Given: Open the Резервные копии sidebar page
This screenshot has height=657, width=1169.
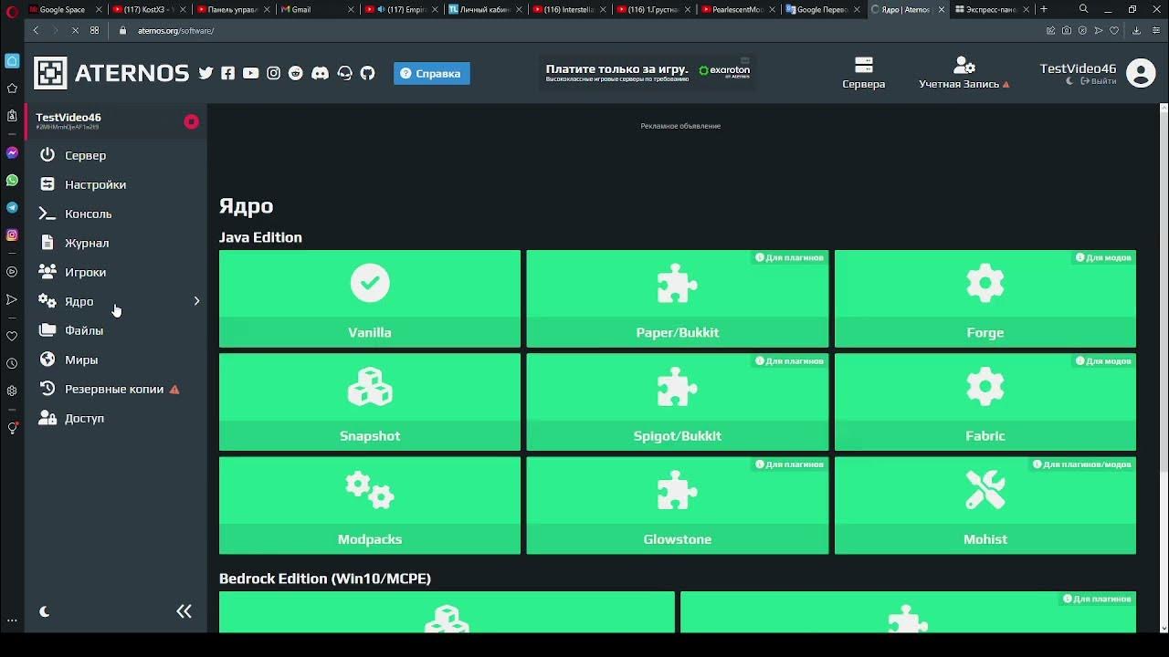Looking at the screenshot, I should (116, 389).
